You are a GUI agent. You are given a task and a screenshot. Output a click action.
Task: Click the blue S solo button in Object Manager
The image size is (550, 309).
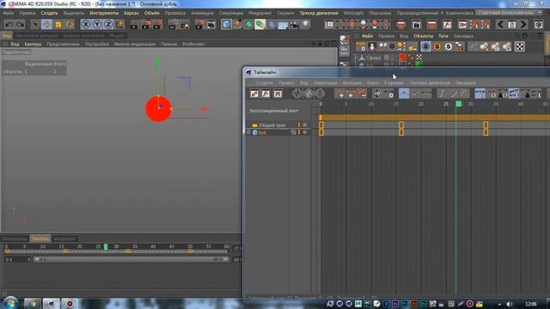click(x=425, y=46)
